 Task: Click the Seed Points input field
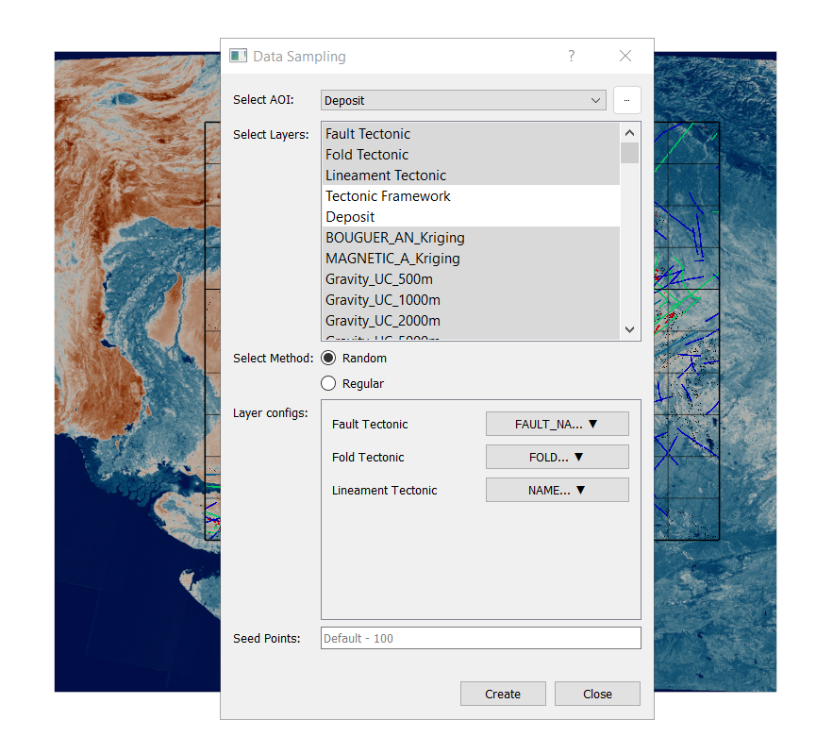(480, 639)
